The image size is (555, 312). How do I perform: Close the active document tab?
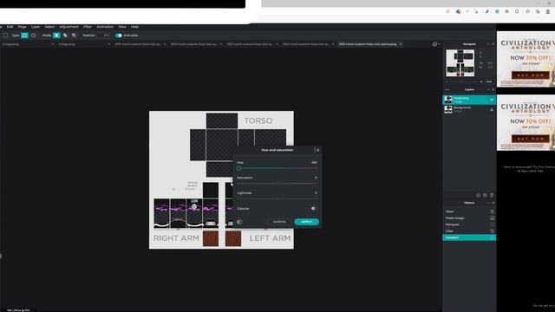[401, 44]
